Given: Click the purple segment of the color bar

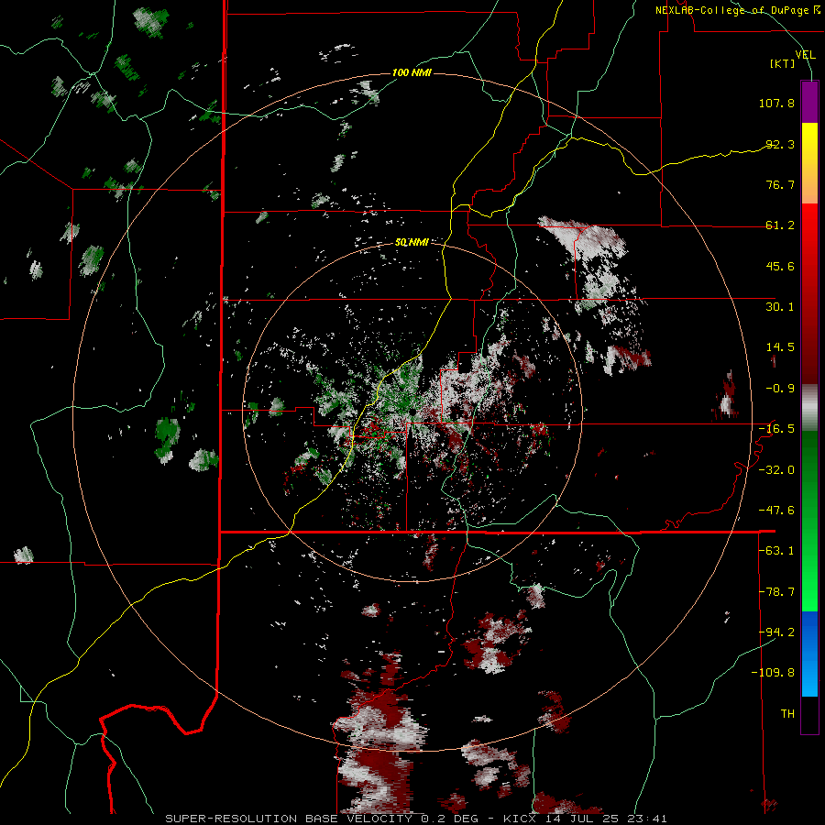Looking at the screenshot, I should pyautogui.click(x=809, y=102).
